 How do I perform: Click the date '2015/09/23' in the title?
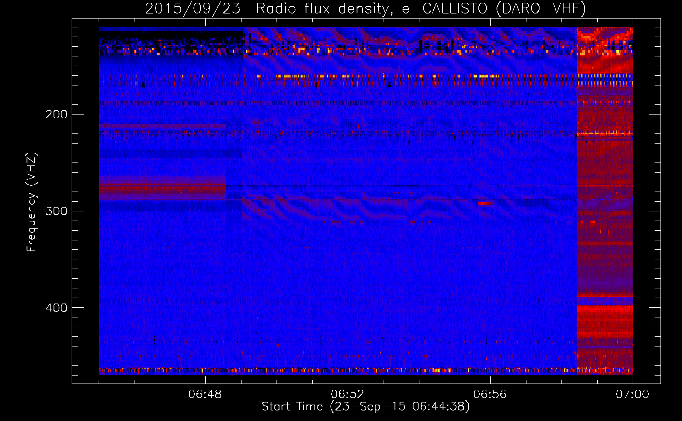pyautogui.click(x=193, y=8)
